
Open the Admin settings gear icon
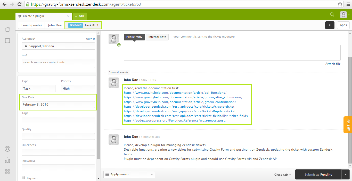point(7,171)
